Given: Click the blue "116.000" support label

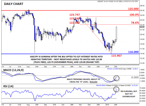Looking at the screenshot, I should (133, 52).
